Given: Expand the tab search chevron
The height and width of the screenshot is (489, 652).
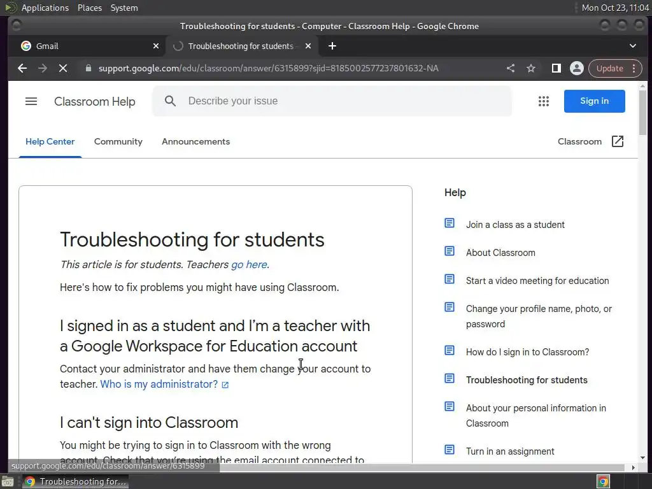Looking at the screenshot, I should point(632,46).
